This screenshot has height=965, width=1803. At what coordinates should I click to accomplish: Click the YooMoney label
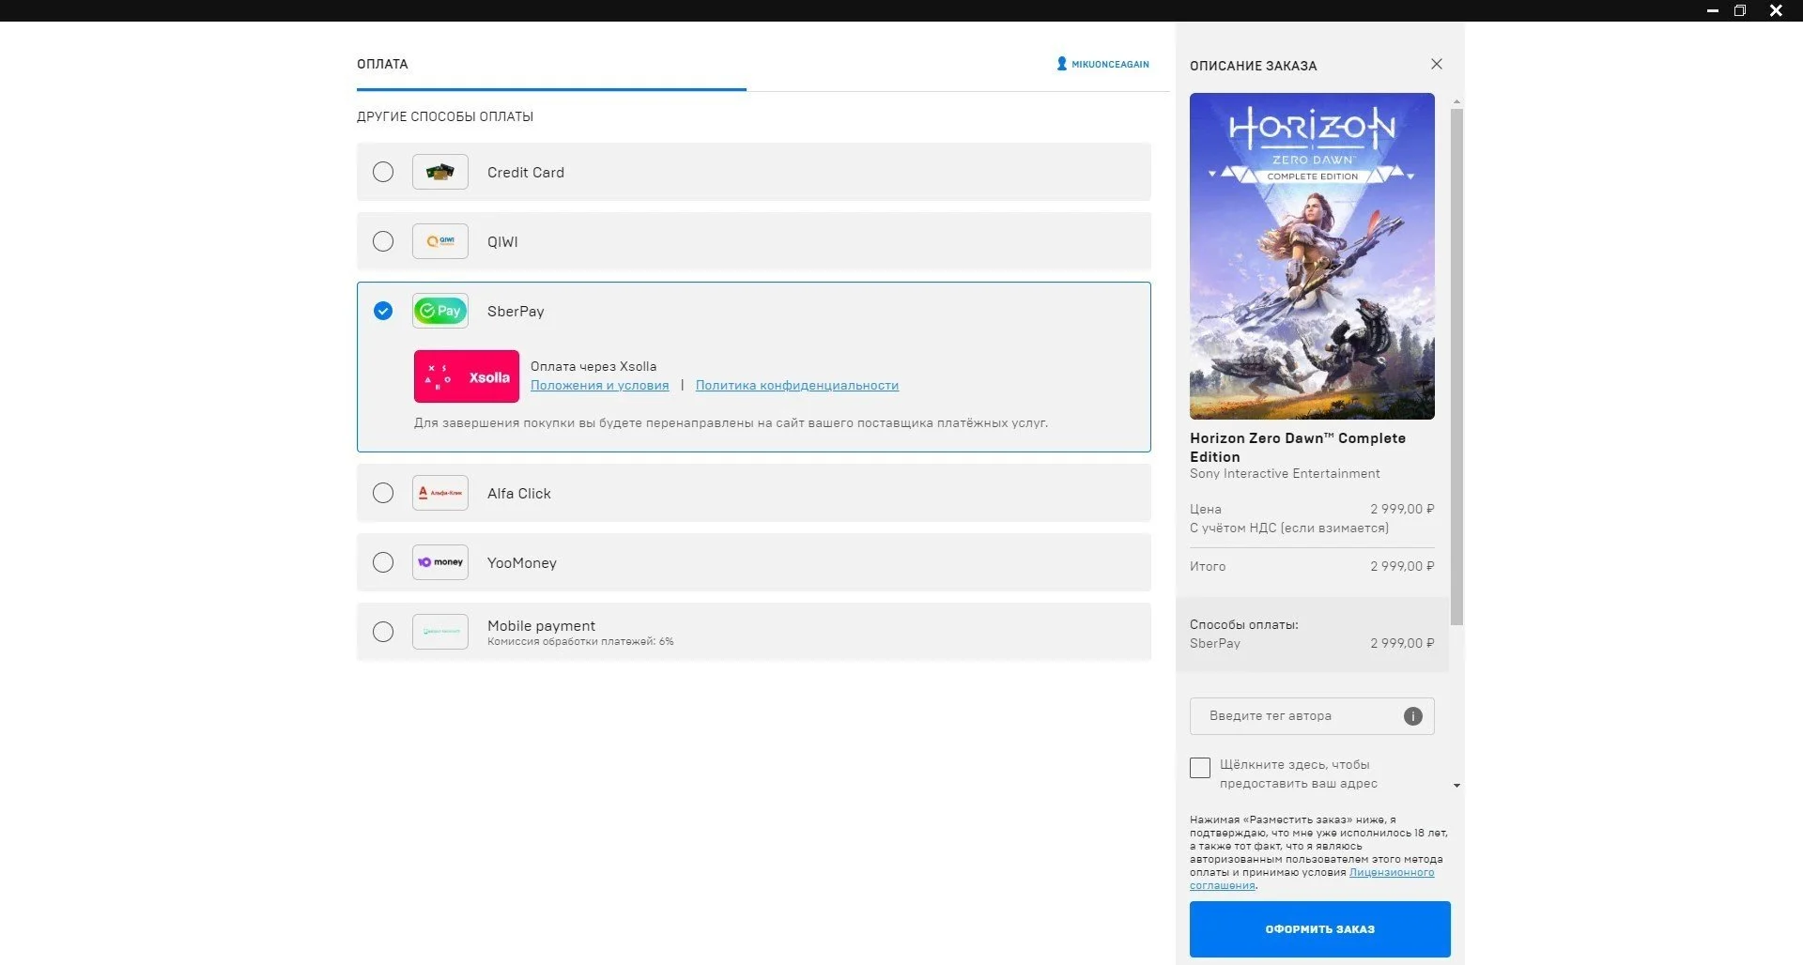522,563
